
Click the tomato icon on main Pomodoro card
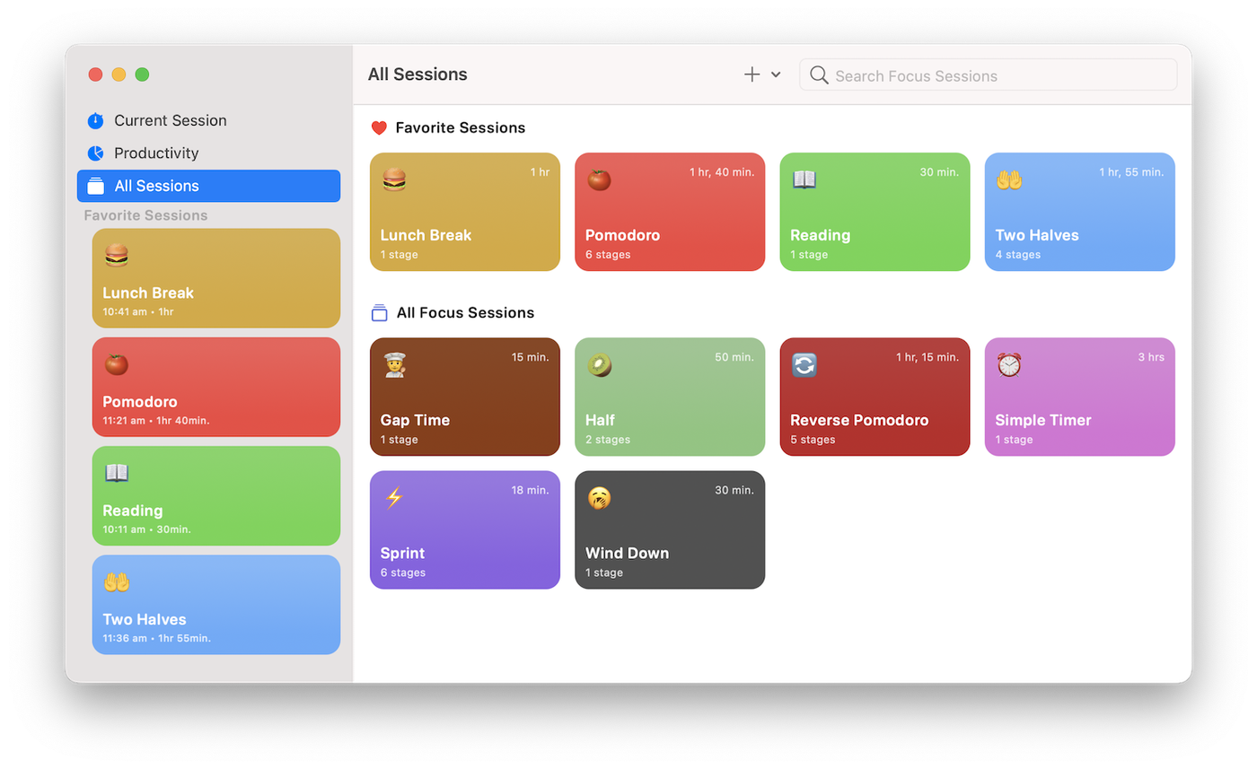coord(599,179)
